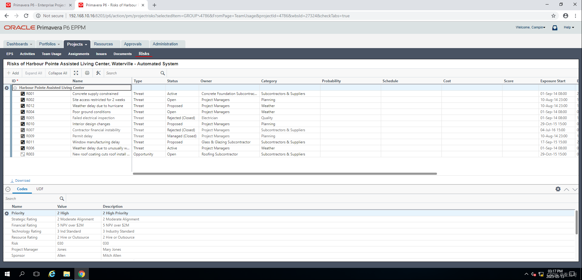The image size is (582, 280).
Task: Click the 'Mary Jones' description cell
Action: 112,249
